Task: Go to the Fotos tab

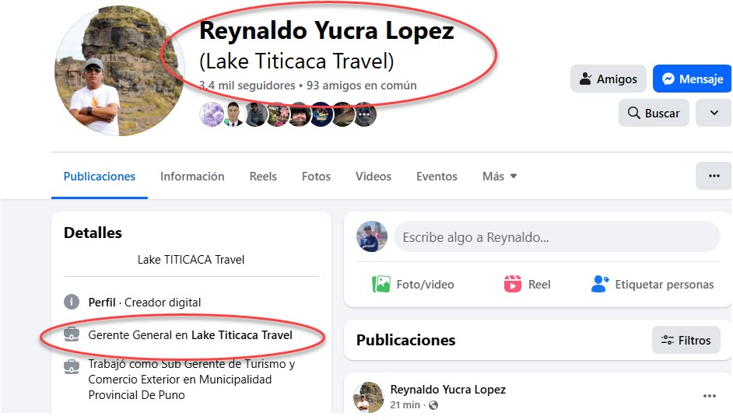Action: (316, 176)
